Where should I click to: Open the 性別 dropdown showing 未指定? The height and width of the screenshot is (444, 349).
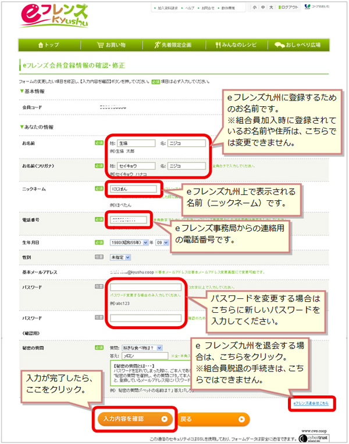coord(120,257)
